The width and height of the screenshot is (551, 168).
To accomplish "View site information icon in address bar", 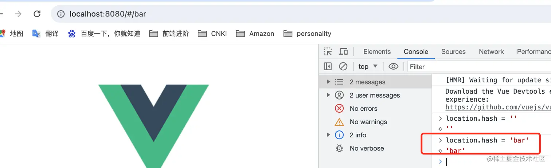I will click(61, 14).
